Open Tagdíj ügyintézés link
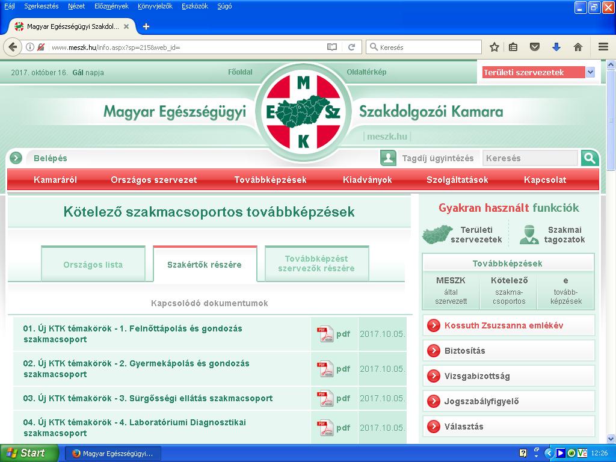The height and width of the screenshot is (462, 616). (x=438, y=158)
